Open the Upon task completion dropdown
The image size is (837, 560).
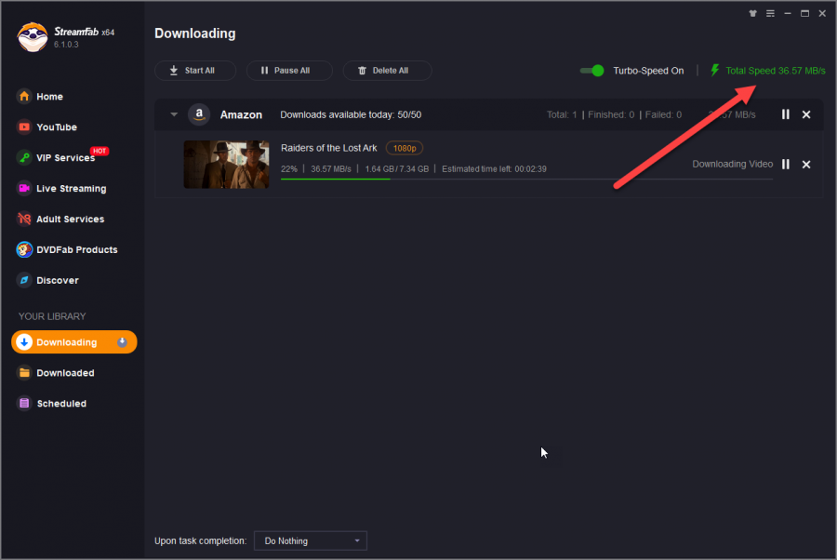[x=310, y=540]
